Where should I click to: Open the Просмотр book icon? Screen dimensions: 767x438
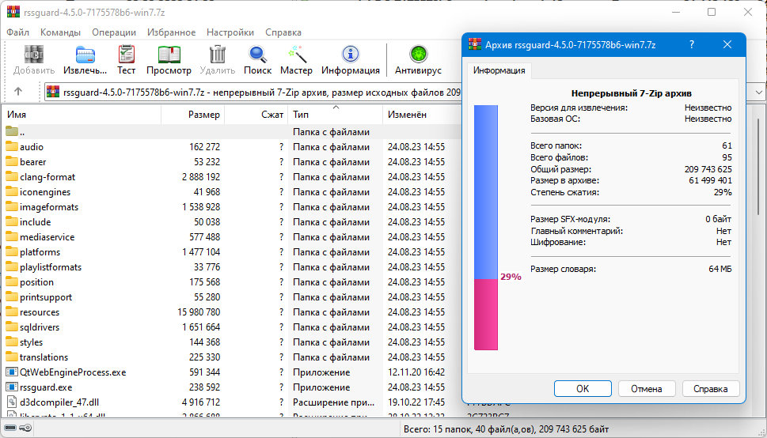click(169, 55)
